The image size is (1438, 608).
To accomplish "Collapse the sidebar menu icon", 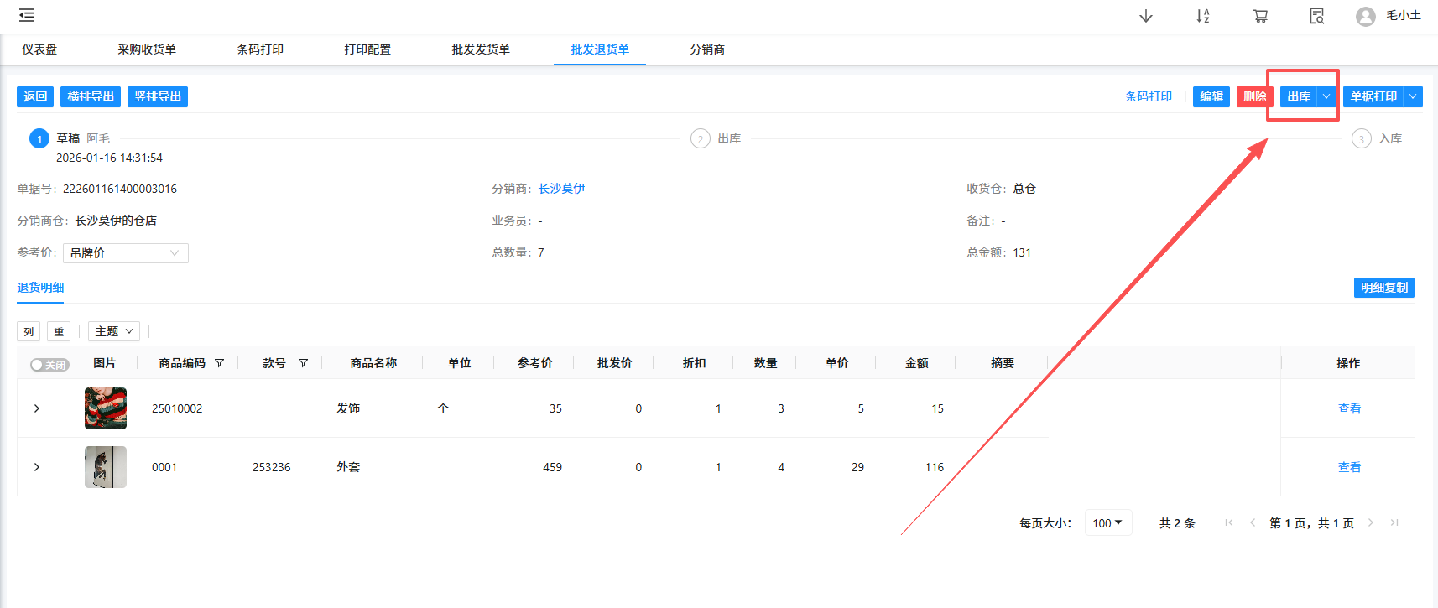I will [x=27, y=15].
